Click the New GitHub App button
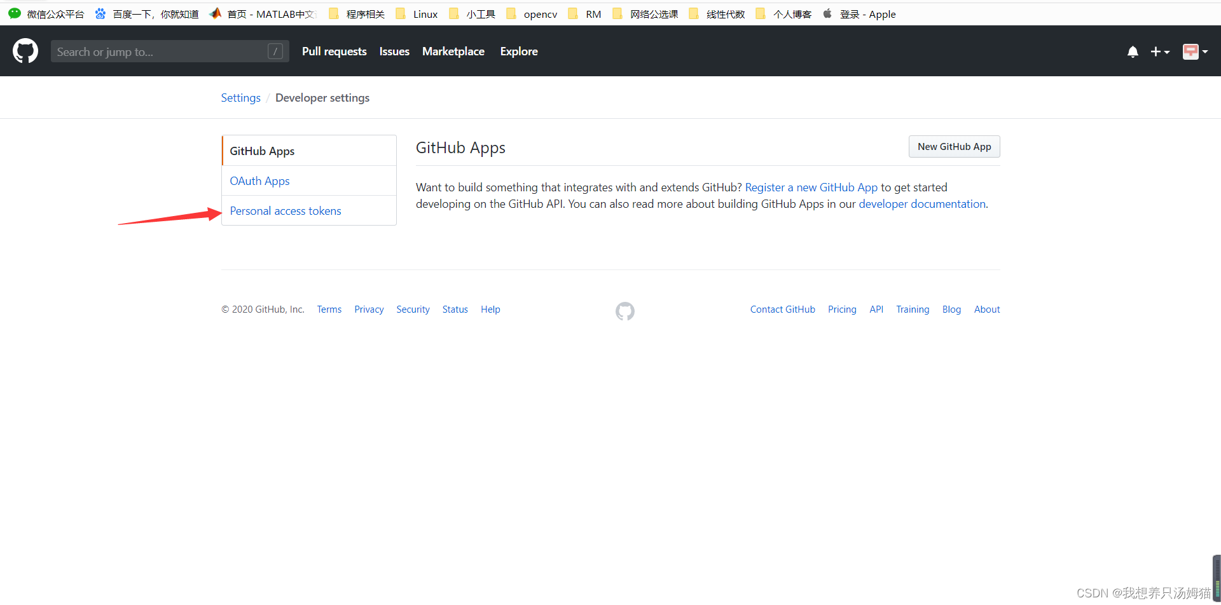 point(954,147)
